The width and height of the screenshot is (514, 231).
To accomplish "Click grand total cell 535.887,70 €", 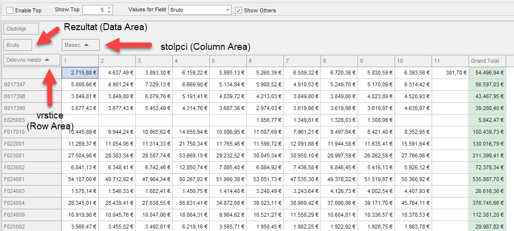I will [487, 179].
